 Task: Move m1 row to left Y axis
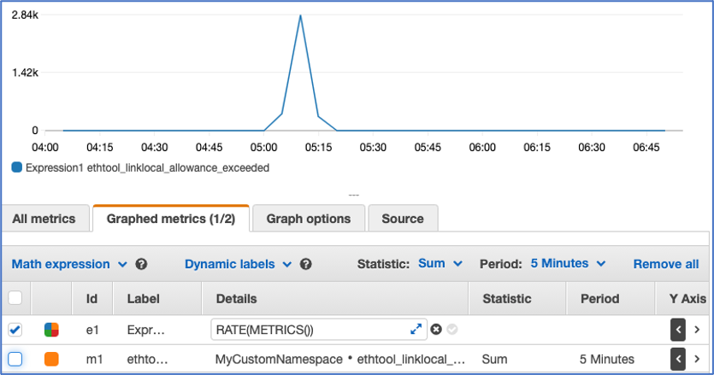pyautogui.click(x=678, y=359)
